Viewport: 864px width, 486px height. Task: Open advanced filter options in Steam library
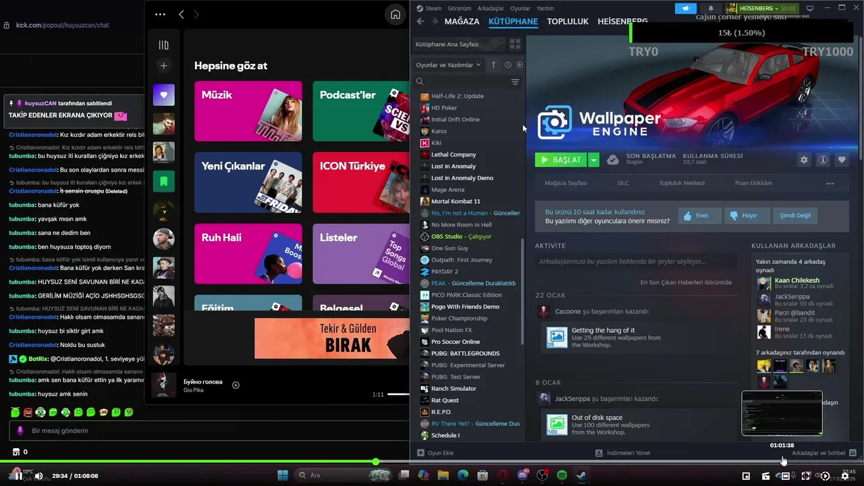coord(515,82)
